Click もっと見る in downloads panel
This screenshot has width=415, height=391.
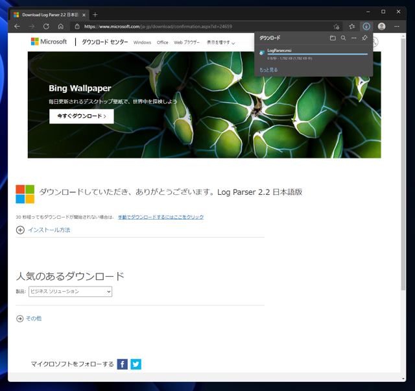point(268,69)
